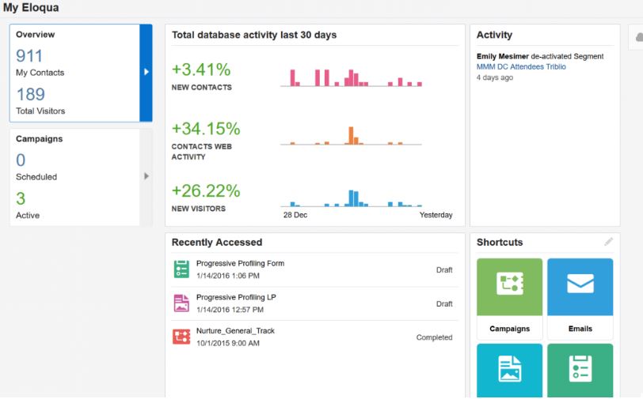Image resolution: width=643 pixels, height=399 pixels.
Task: Click the Emails shortcut label
Action: click(x=580, y=329)
